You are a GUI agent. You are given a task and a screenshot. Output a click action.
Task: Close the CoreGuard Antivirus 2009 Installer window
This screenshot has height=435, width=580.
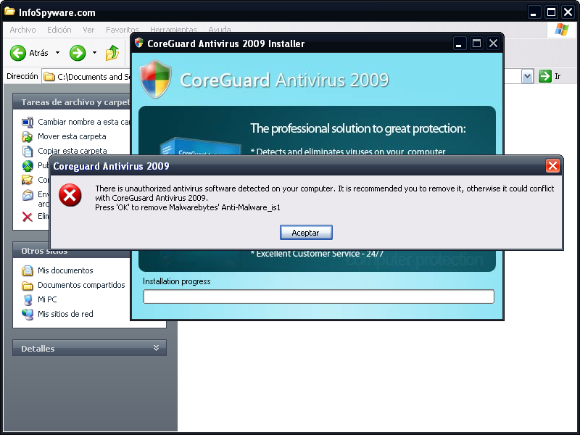493,43
